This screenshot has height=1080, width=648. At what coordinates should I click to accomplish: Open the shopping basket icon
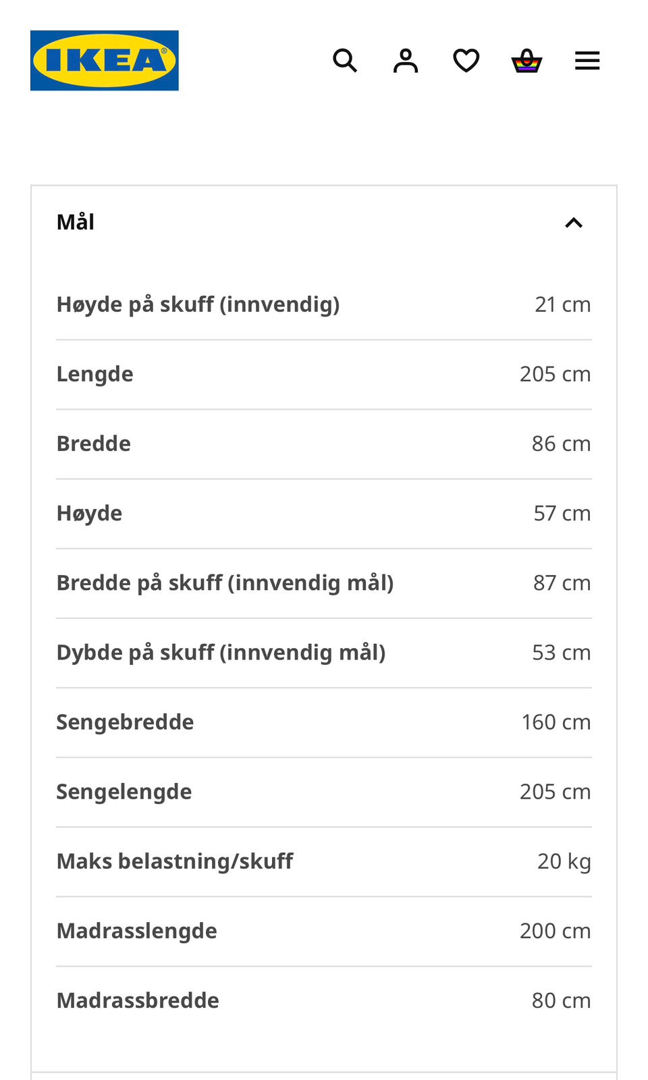526,61
